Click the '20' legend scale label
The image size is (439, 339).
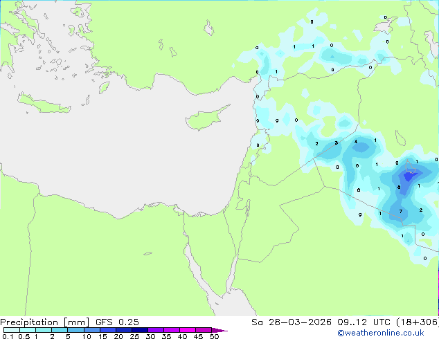coord(118,336)
